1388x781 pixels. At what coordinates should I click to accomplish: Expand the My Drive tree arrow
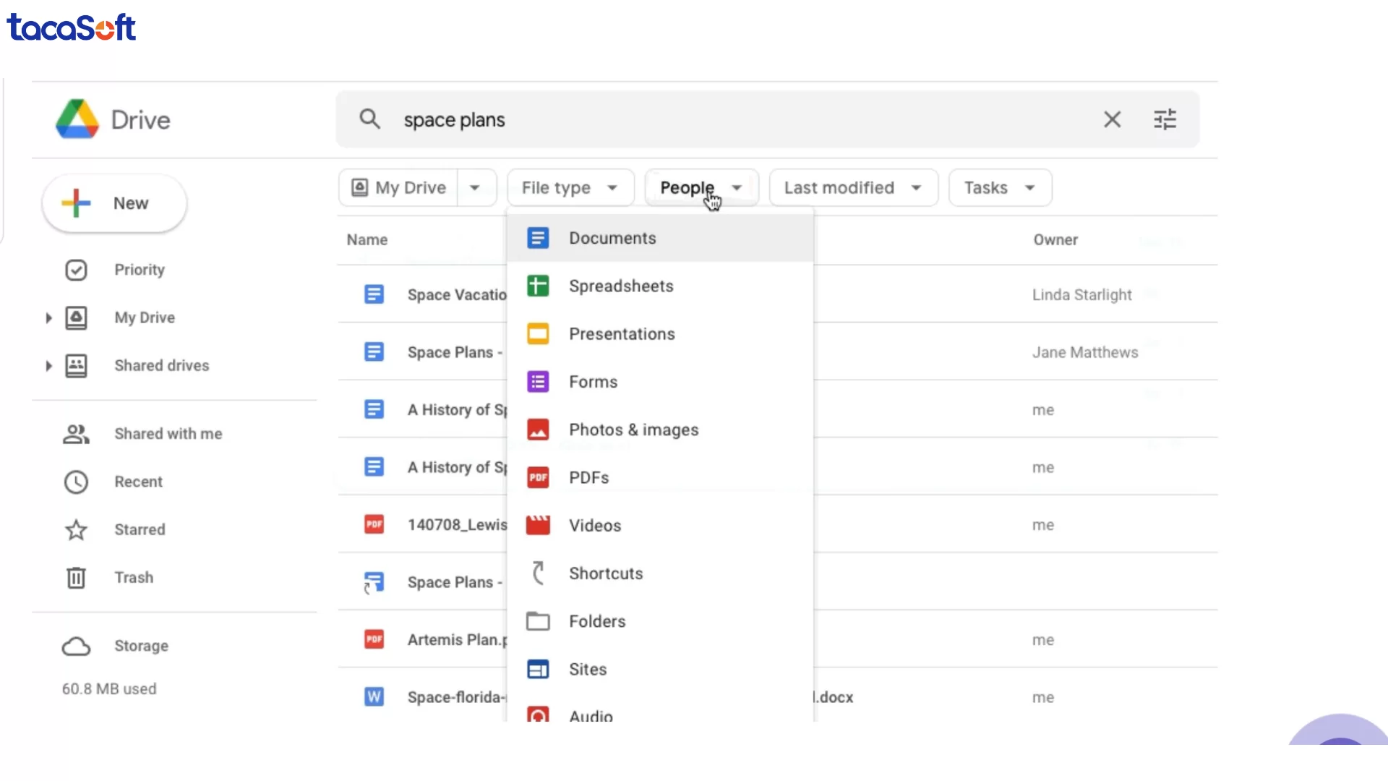tap(48, 318)
